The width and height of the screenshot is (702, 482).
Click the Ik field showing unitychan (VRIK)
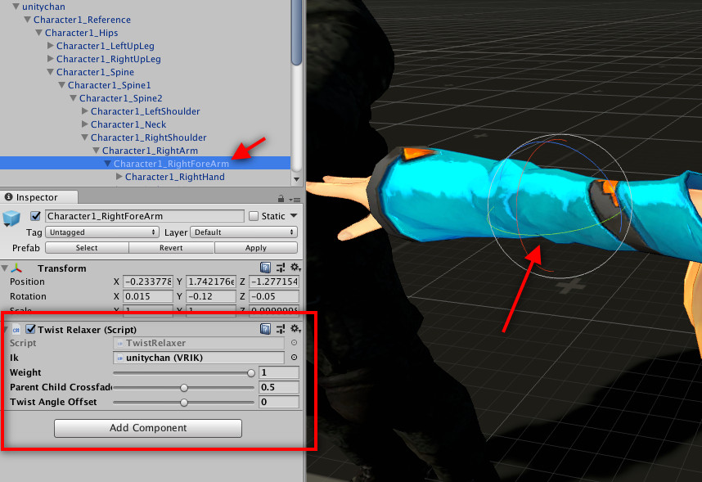click(199, 358)
